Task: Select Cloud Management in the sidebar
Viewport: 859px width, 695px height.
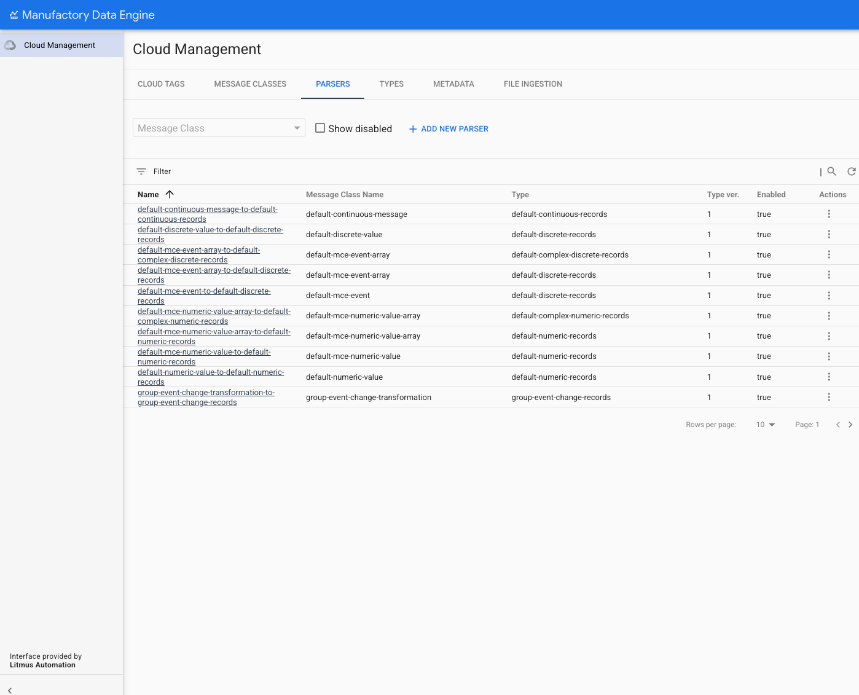Action: [x=60, y=44]
